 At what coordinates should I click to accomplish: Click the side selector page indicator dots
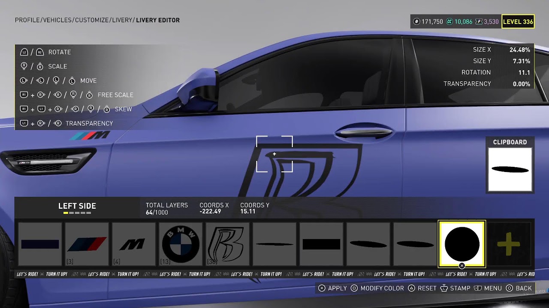pos(77,213)
